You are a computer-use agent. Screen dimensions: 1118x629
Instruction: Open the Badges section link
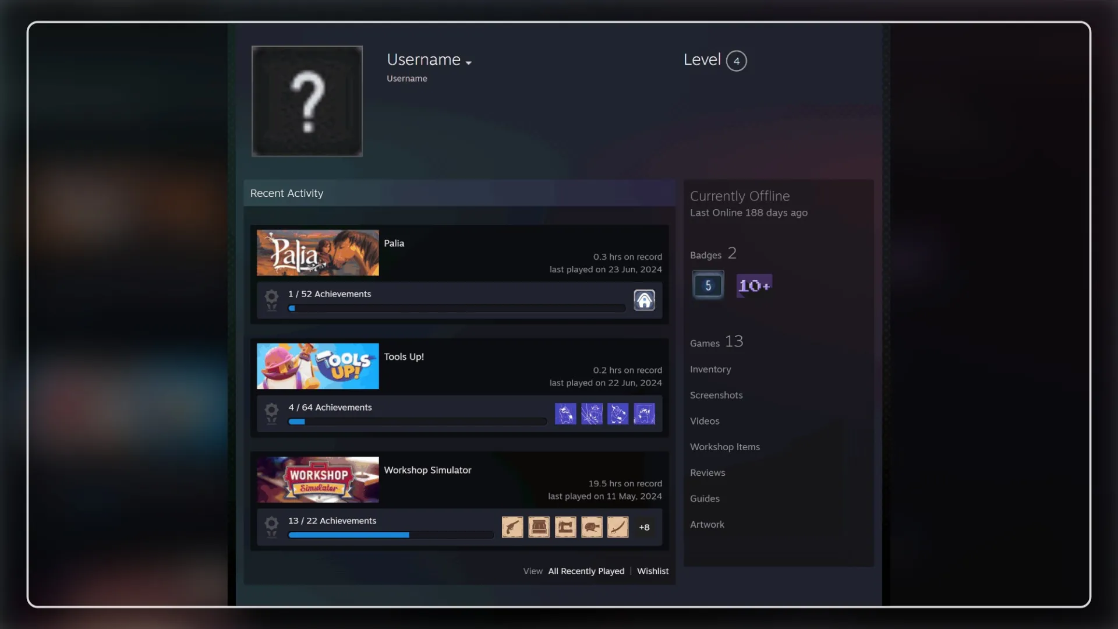(713, 254)
